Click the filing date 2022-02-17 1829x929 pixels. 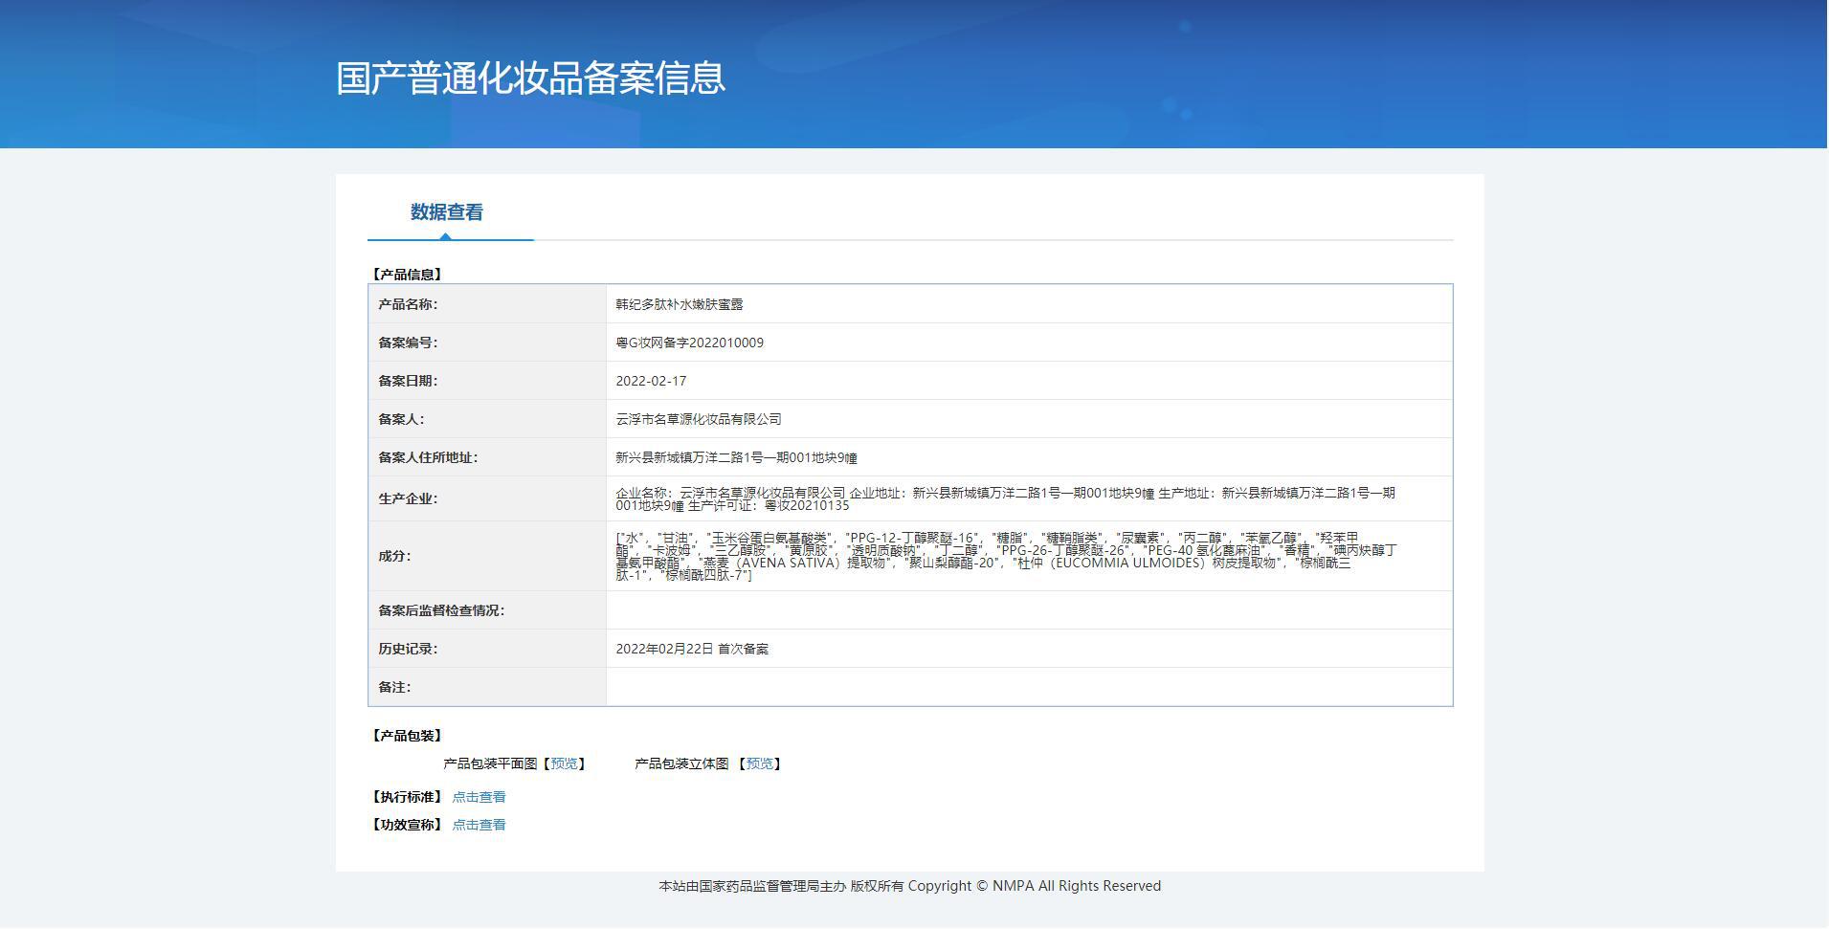click(x=651, y=381)
